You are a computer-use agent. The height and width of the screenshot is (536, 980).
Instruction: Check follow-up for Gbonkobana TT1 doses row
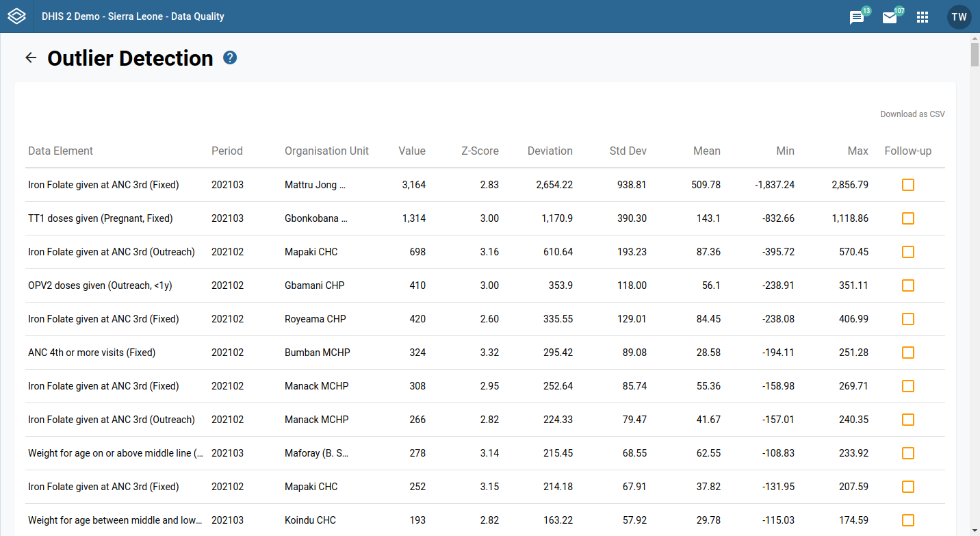908,218
